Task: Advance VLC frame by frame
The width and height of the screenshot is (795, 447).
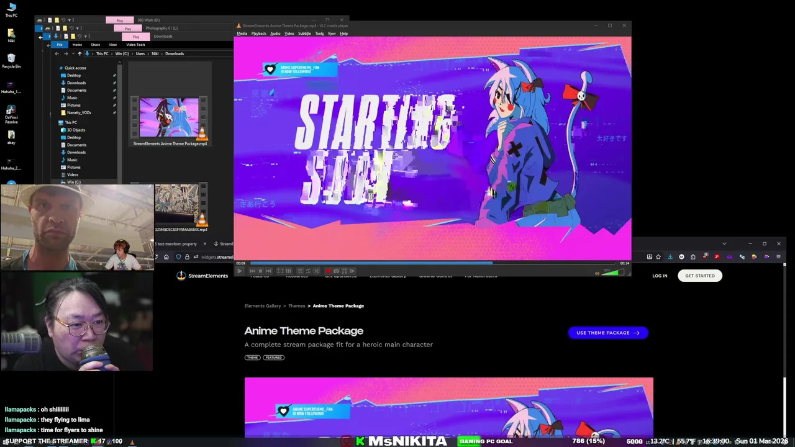Action: pyautogui.click(x=352, y=271)
